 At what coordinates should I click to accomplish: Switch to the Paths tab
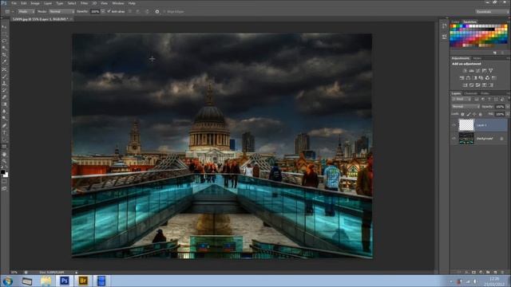click(485, 93)
